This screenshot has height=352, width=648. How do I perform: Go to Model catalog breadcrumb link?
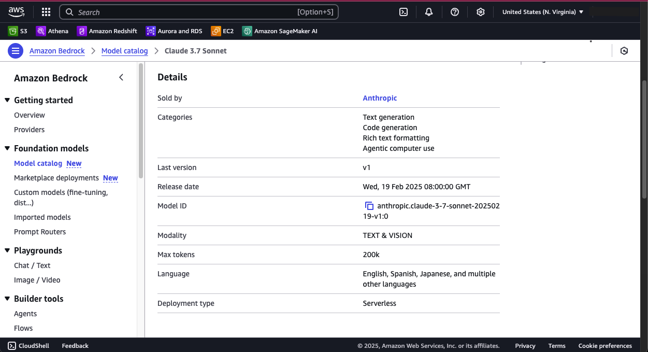pos(124,51)
